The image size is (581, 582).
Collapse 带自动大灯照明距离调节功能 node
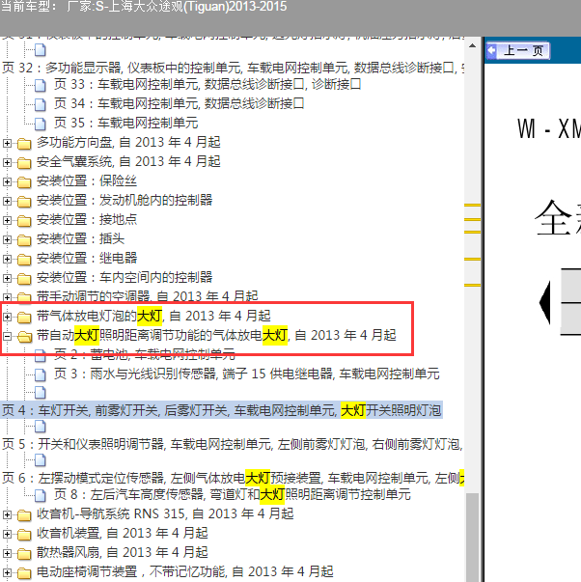(x=7, y=336)
